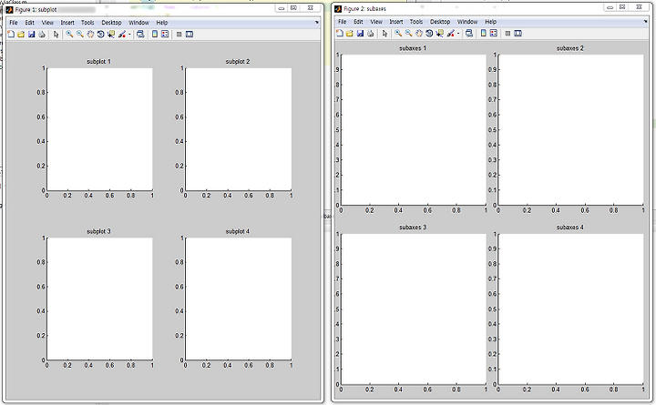Hide plot tools in Figure 2 toolbar
The height and width of the screenshot is (405, 656).
[x=507, y=33]
